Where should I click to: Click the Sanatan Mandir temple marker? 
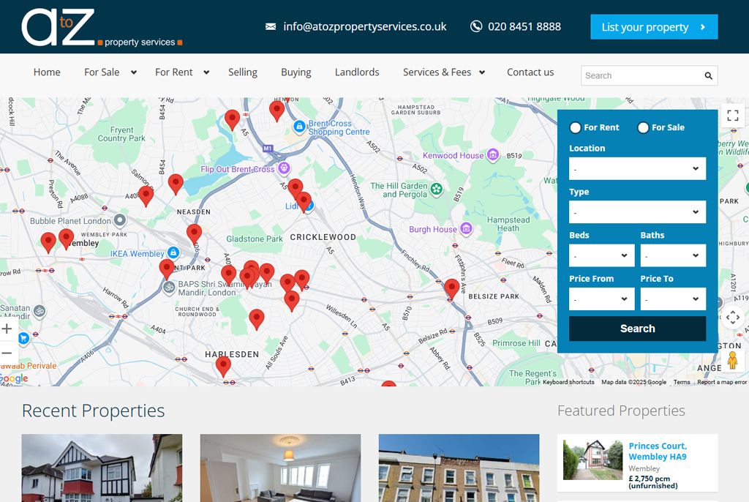(39, 311)
